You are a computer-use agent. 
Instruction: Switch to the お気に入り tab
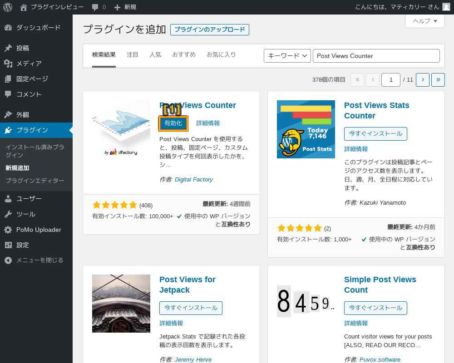221,55
